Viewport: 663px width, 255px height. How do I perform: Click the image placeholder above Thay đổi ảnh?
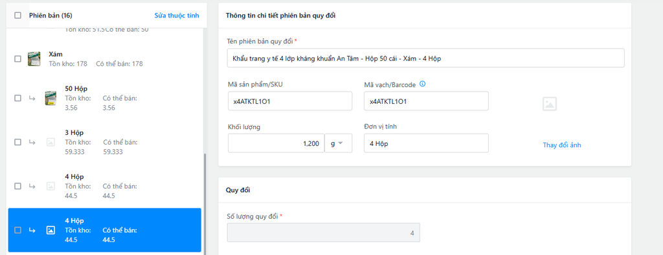[549, 104]
